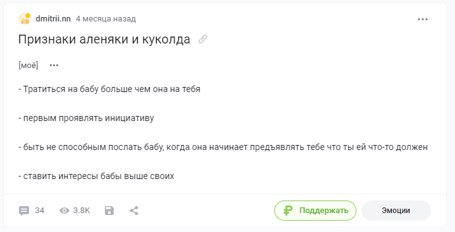Save the post with the floppy disk icon
Screen dimensions: 455x232
pyautogui.click(x=109, y=211)
